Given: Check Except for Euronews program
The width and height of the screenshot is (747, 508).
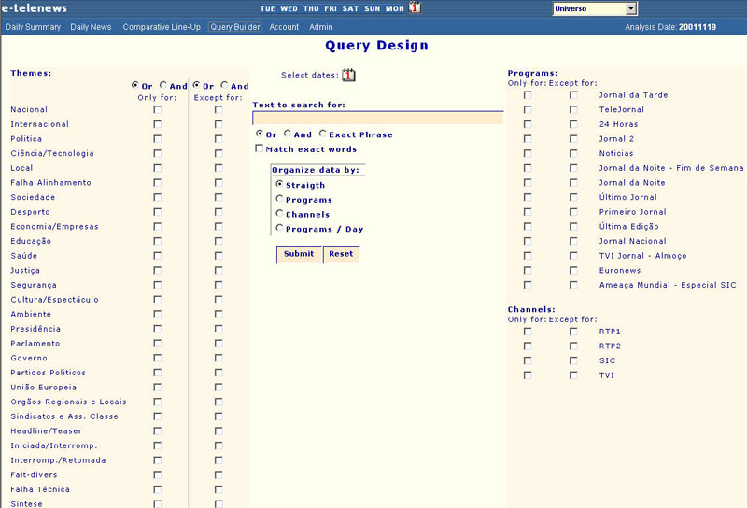Looking at the screenshot, I should [x=573, y=270].
